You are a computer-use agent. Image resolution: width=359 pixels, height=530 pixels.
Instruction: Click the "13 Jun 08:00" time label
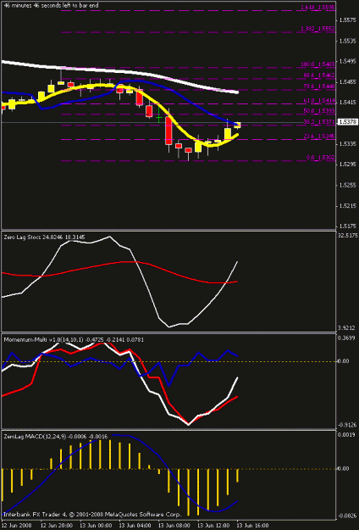pos(174,526)
